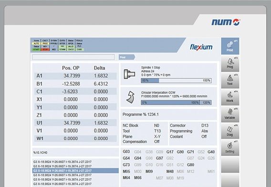Select the Prod breadcrumb tab

(127, 57)
